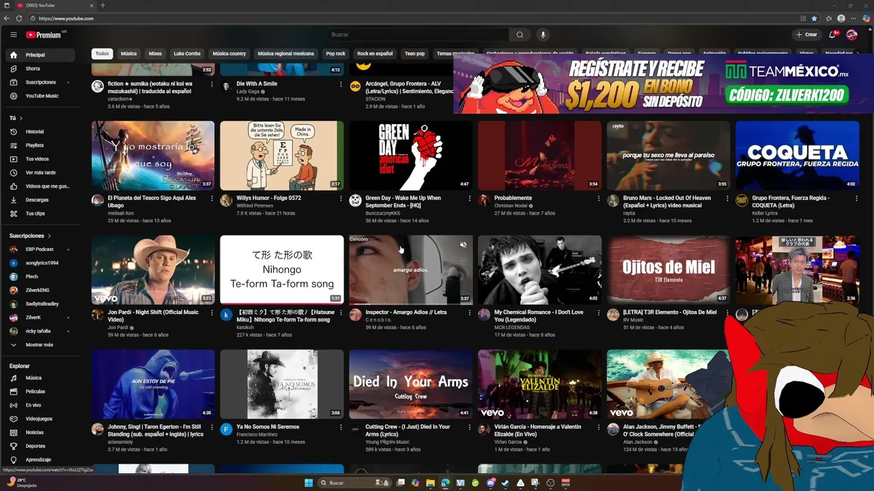The height and width of the screenshot is (491, 874).
Task: Select the Todos filter chip
Action: [102, 53]
